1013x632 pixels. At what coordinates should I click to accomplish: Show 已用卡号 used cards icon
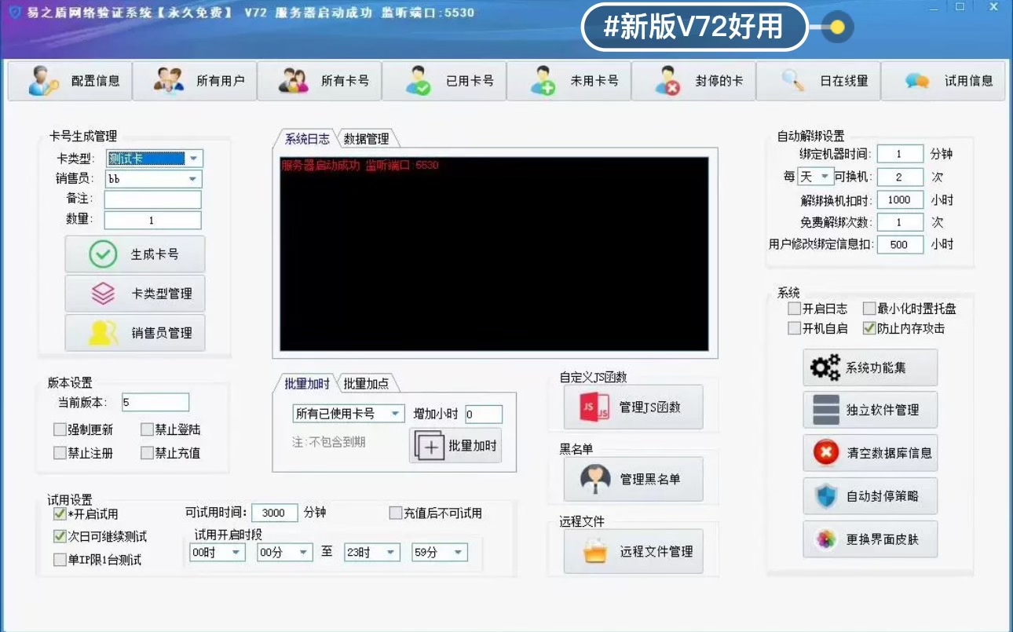(418, 80)
